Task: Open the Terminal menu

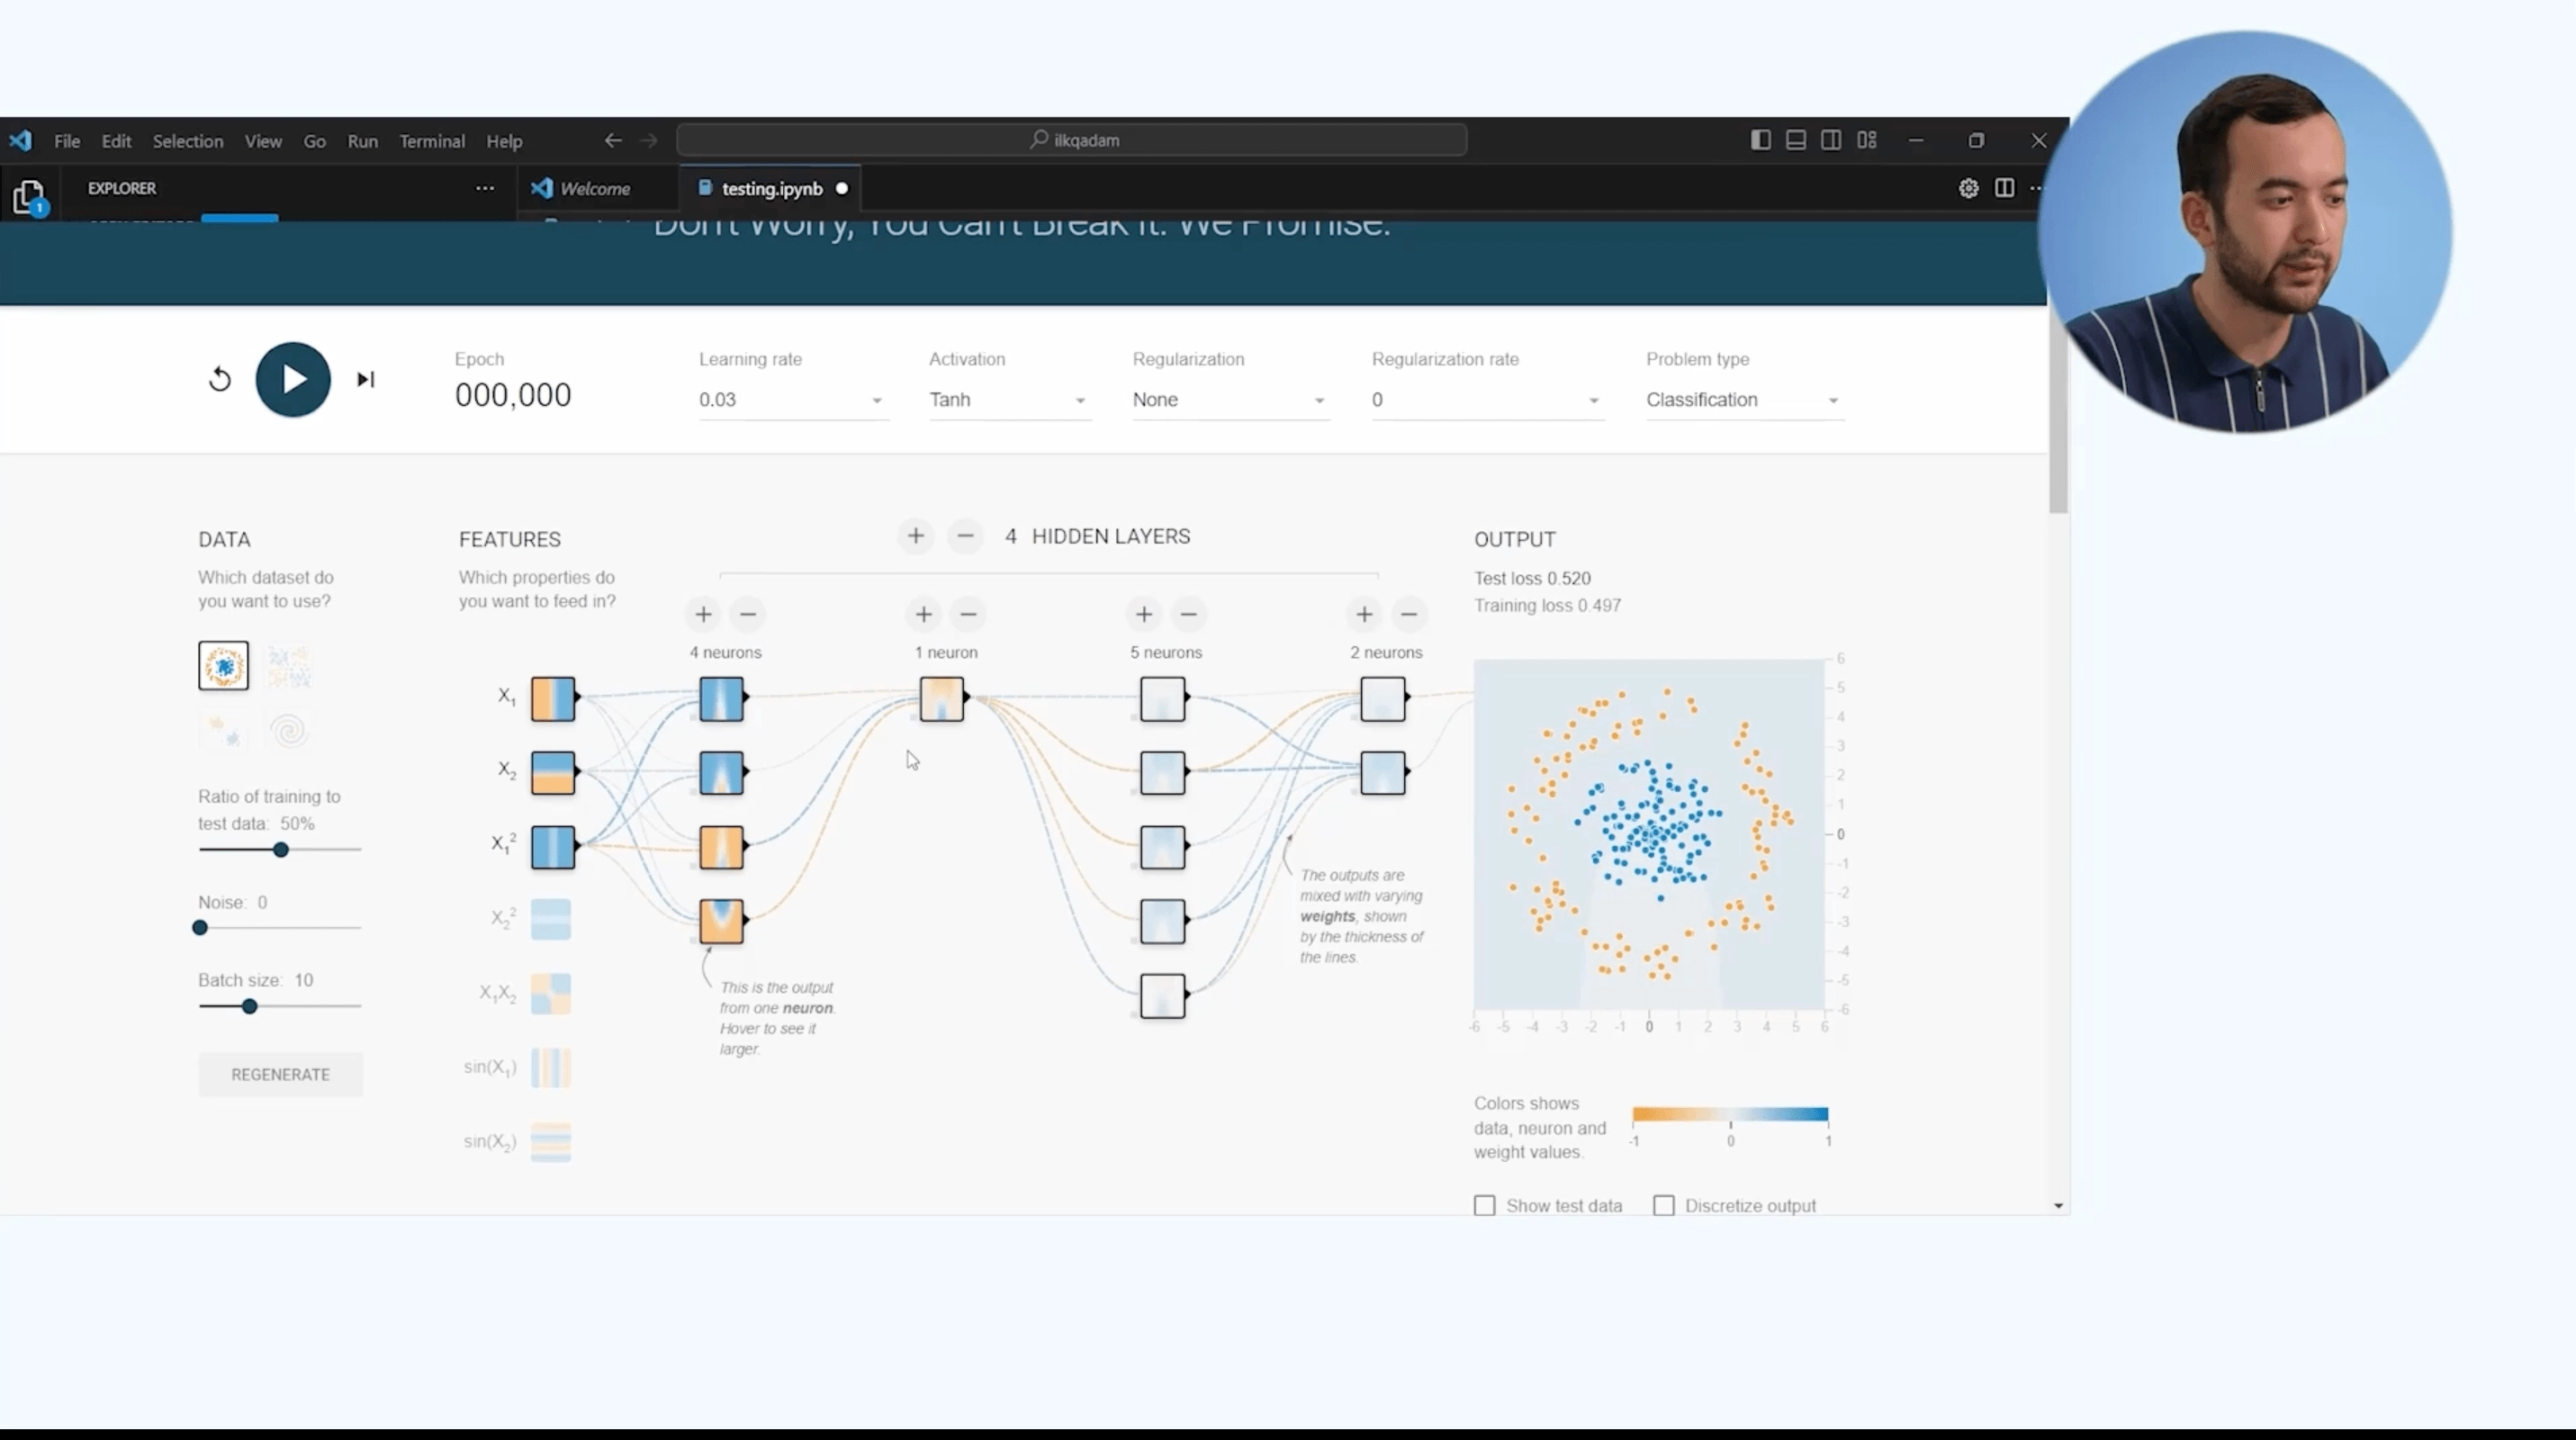Action: click(432, 141)
